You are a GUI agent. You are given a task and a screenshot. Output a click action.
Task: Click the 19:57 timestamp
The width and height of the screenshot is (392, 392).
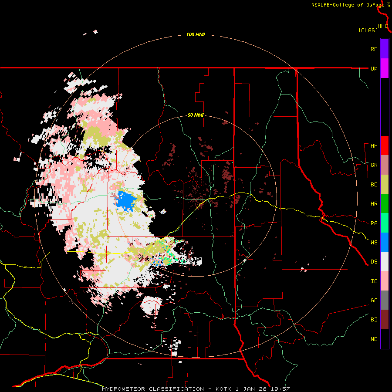(280, 389)
